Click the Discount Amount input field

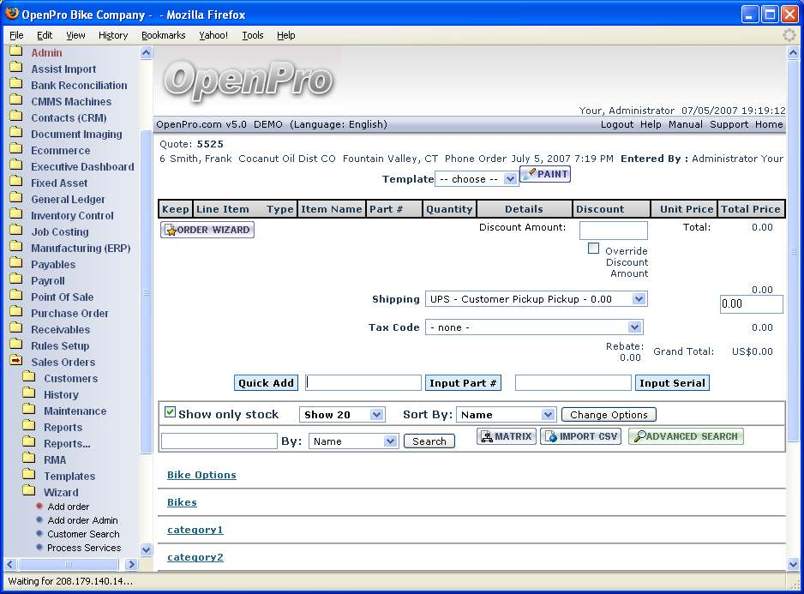[613, 231]
